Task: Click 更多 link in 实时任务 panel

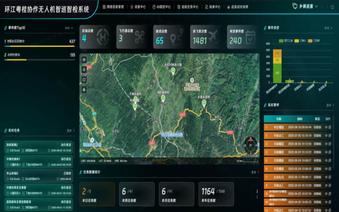Action: pos(70,131)
